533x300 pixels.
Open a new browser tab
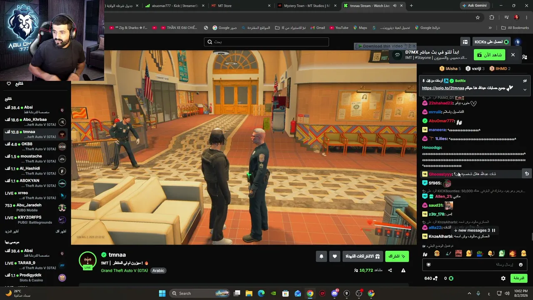click(x=411, y=6)
